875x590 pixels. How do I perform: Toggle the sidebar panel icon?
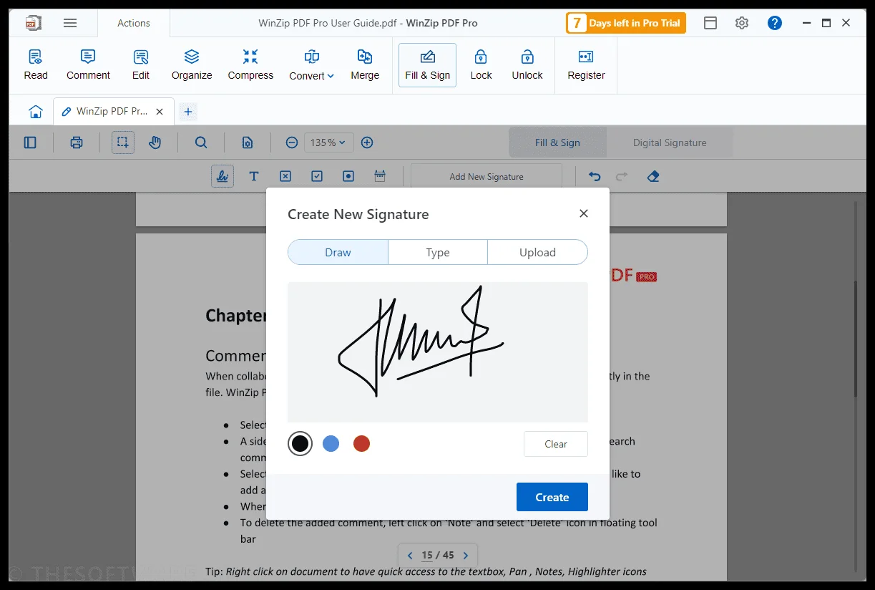[30, 142]
